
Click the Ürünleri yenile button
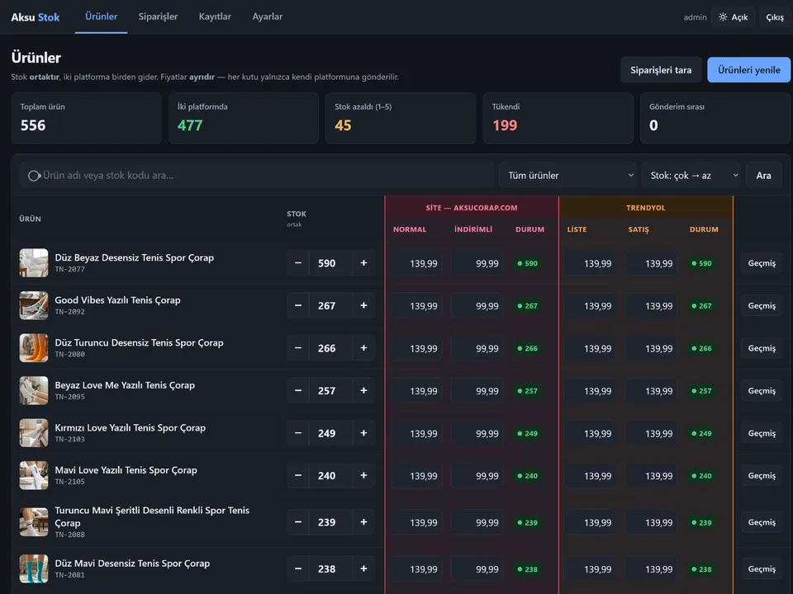click(748, 69)
